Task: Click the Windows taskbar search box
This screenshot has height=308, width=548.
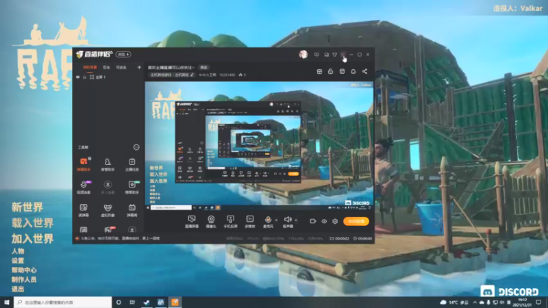Action: tap(63, 302)
